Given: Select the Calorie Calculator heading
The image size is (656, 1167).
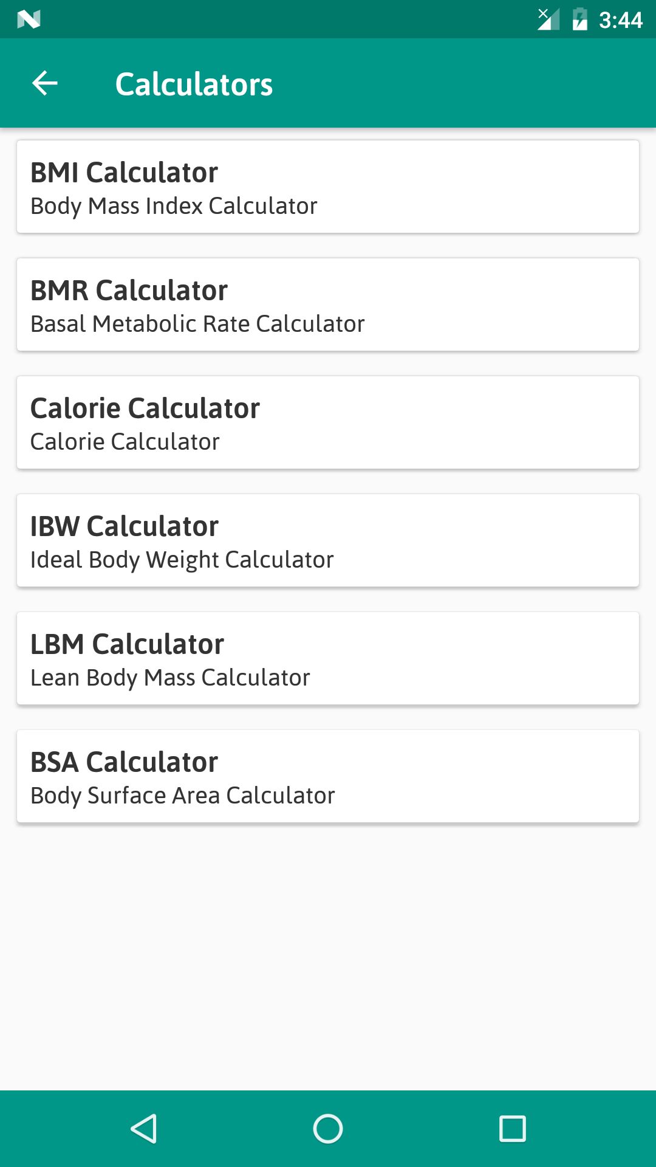Looking at the screenshot, I should [145, 408].
